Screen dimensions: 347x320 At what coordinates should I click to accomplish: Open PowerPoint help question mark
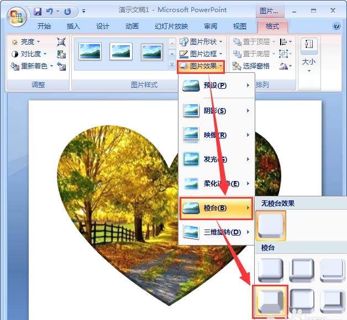[336, 26]
